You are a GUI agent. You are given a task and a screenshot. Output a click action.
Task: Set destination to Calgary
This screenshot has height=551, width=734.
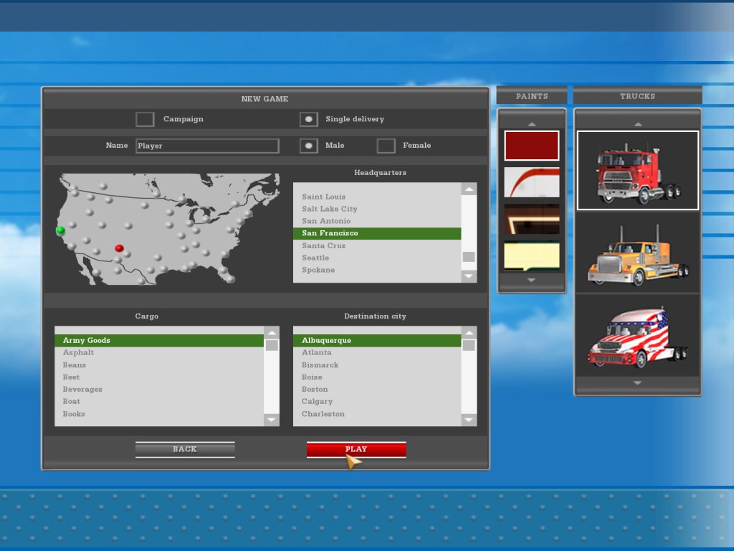377,402
